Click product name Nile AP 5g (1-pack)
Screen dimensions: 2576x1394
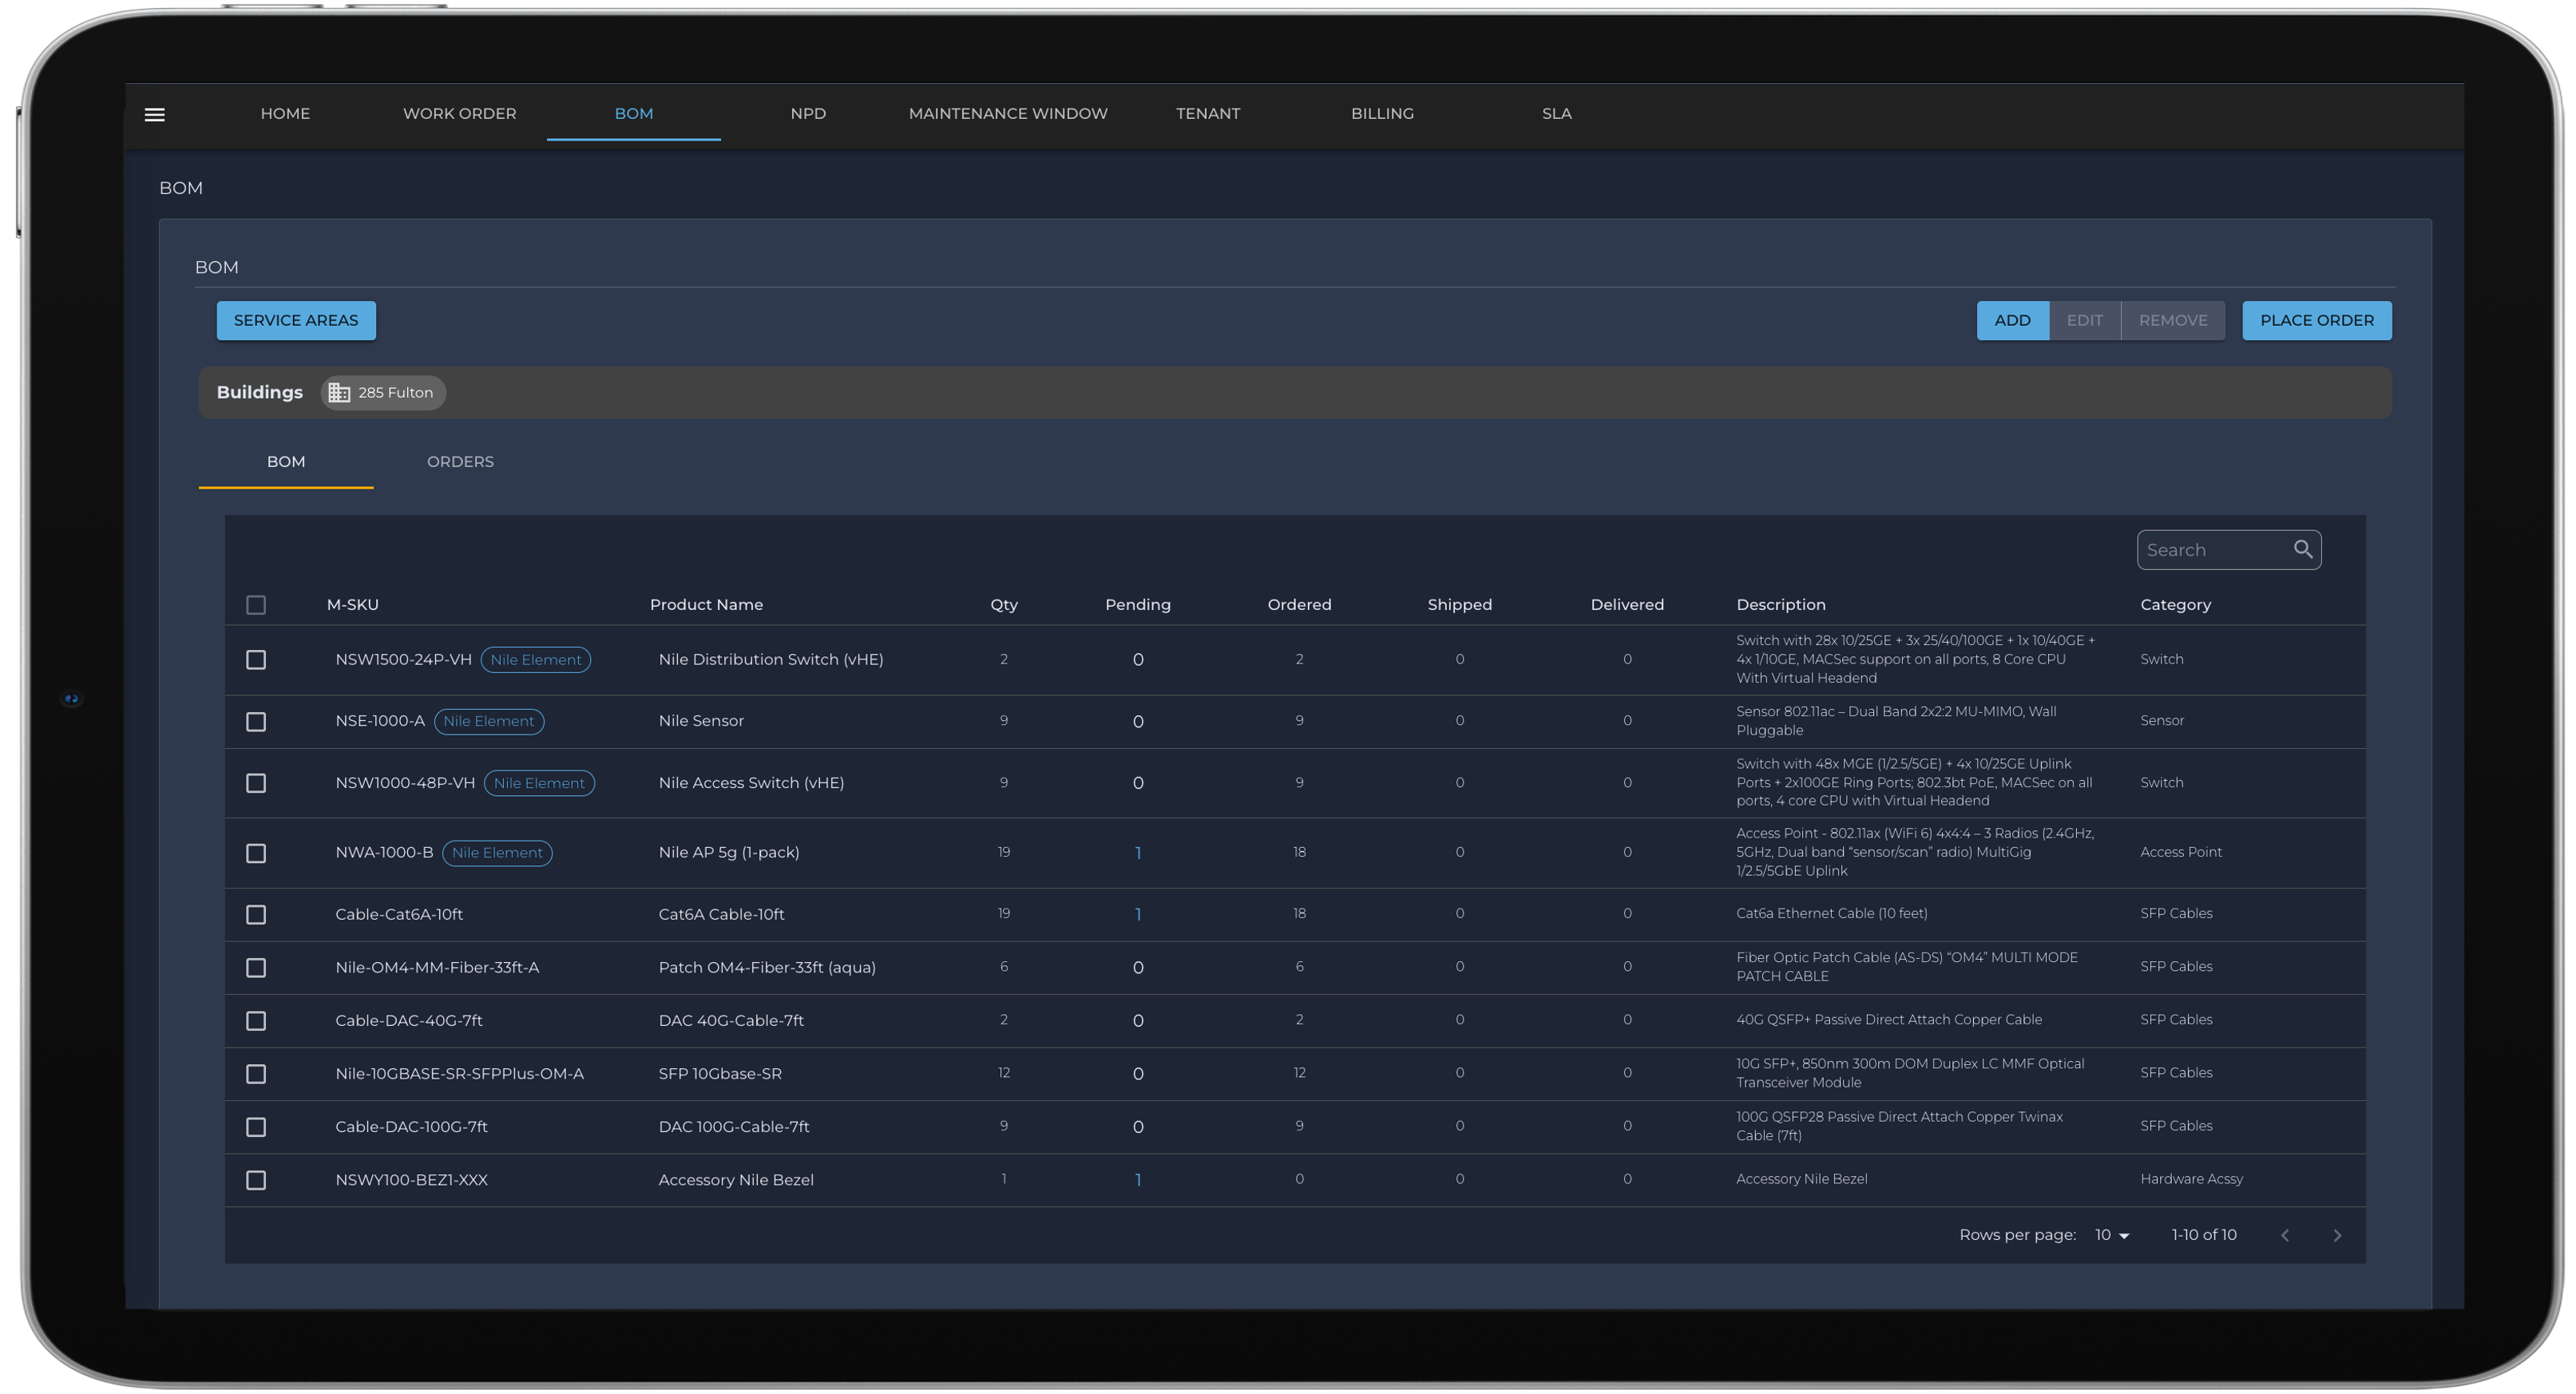pyautogui.click(x=728, y=852)
